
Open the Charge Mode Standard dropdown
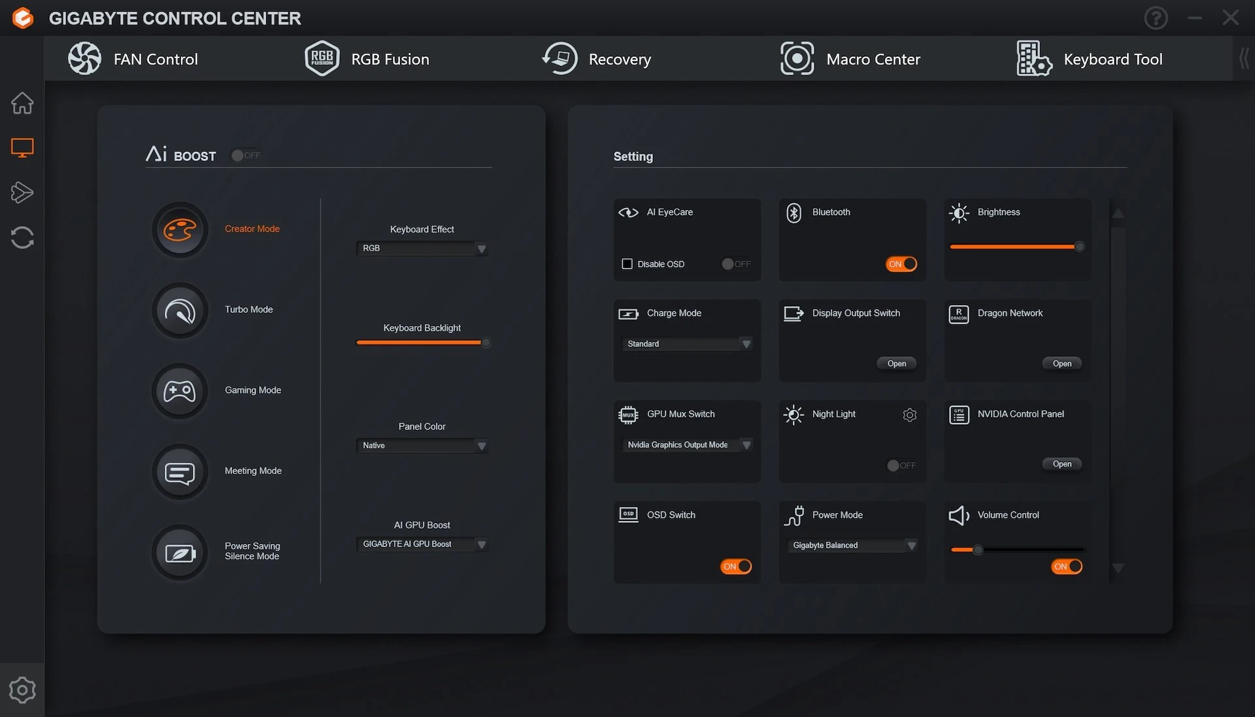[x=687, y=344]
